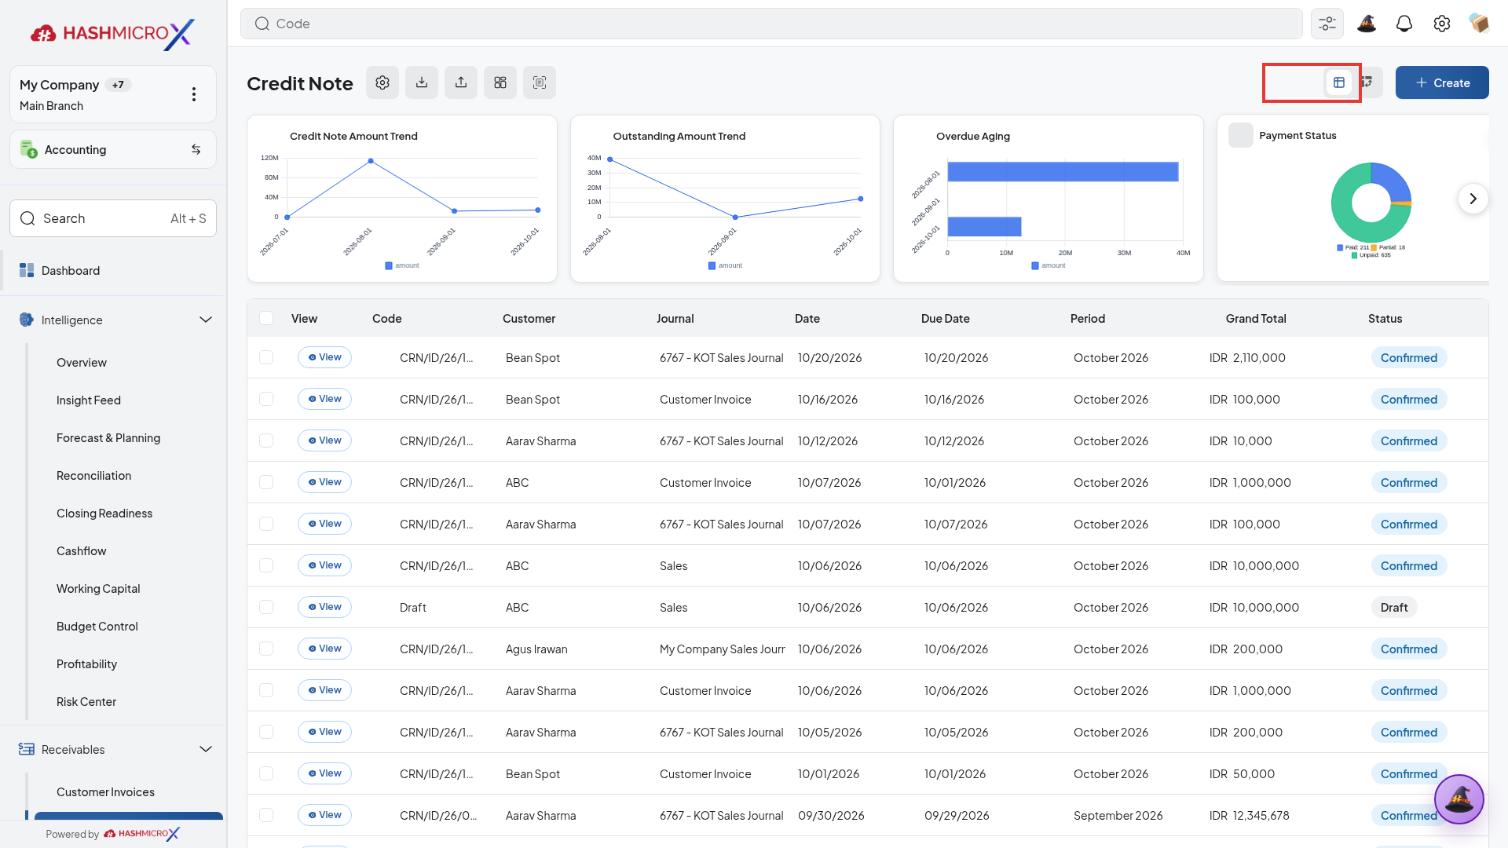Click amount legend swatch in Outstanding Amount Trend
This screenshot has width=1508, height=848.
(x=712, y=265)
